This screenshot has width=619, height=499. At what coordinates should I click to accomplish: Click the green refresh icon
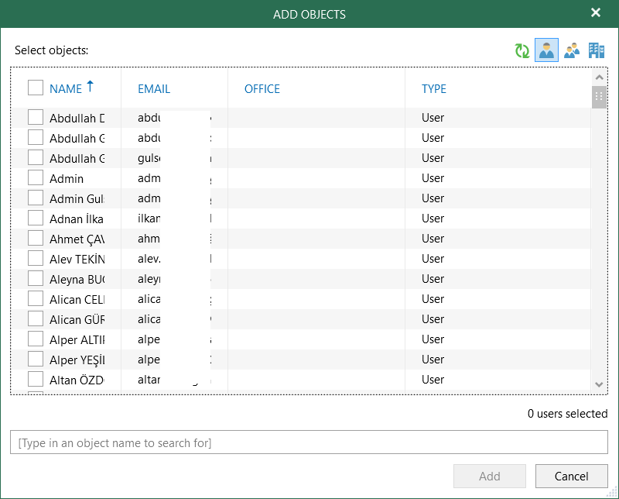tap(522, 50)
